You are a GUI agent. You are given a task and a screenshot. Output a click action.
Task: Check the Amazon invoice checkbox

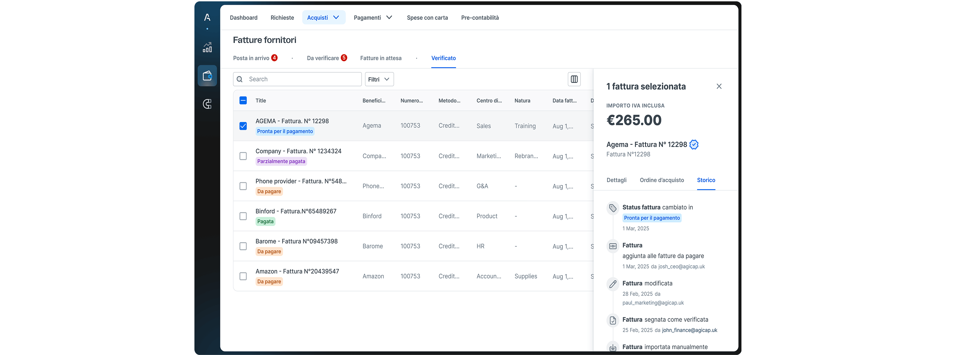click(243, 276)
